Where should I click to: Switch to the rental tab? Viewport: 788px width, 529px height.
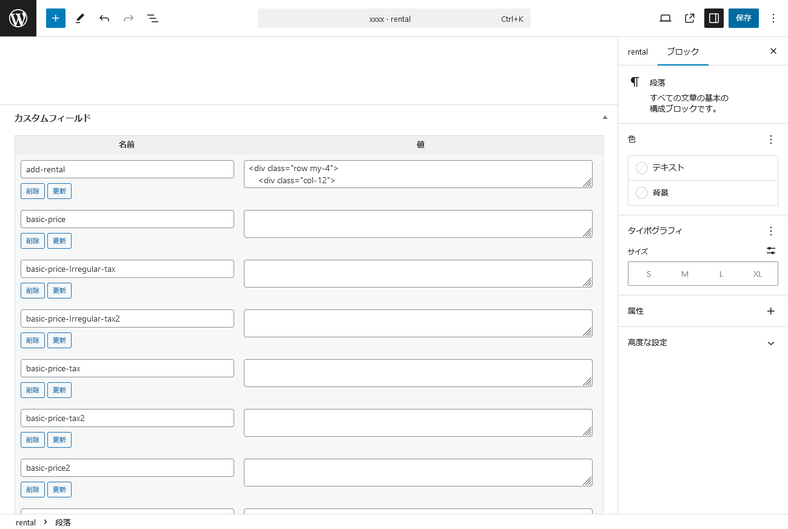(x=638, y=52)
